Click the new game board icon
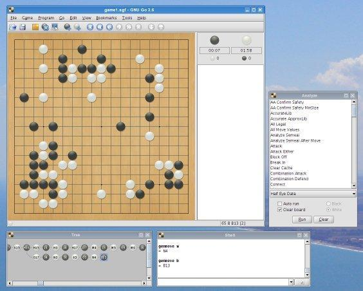The width and height of the screenshot is (363, 291). click(x=35, y=27)
